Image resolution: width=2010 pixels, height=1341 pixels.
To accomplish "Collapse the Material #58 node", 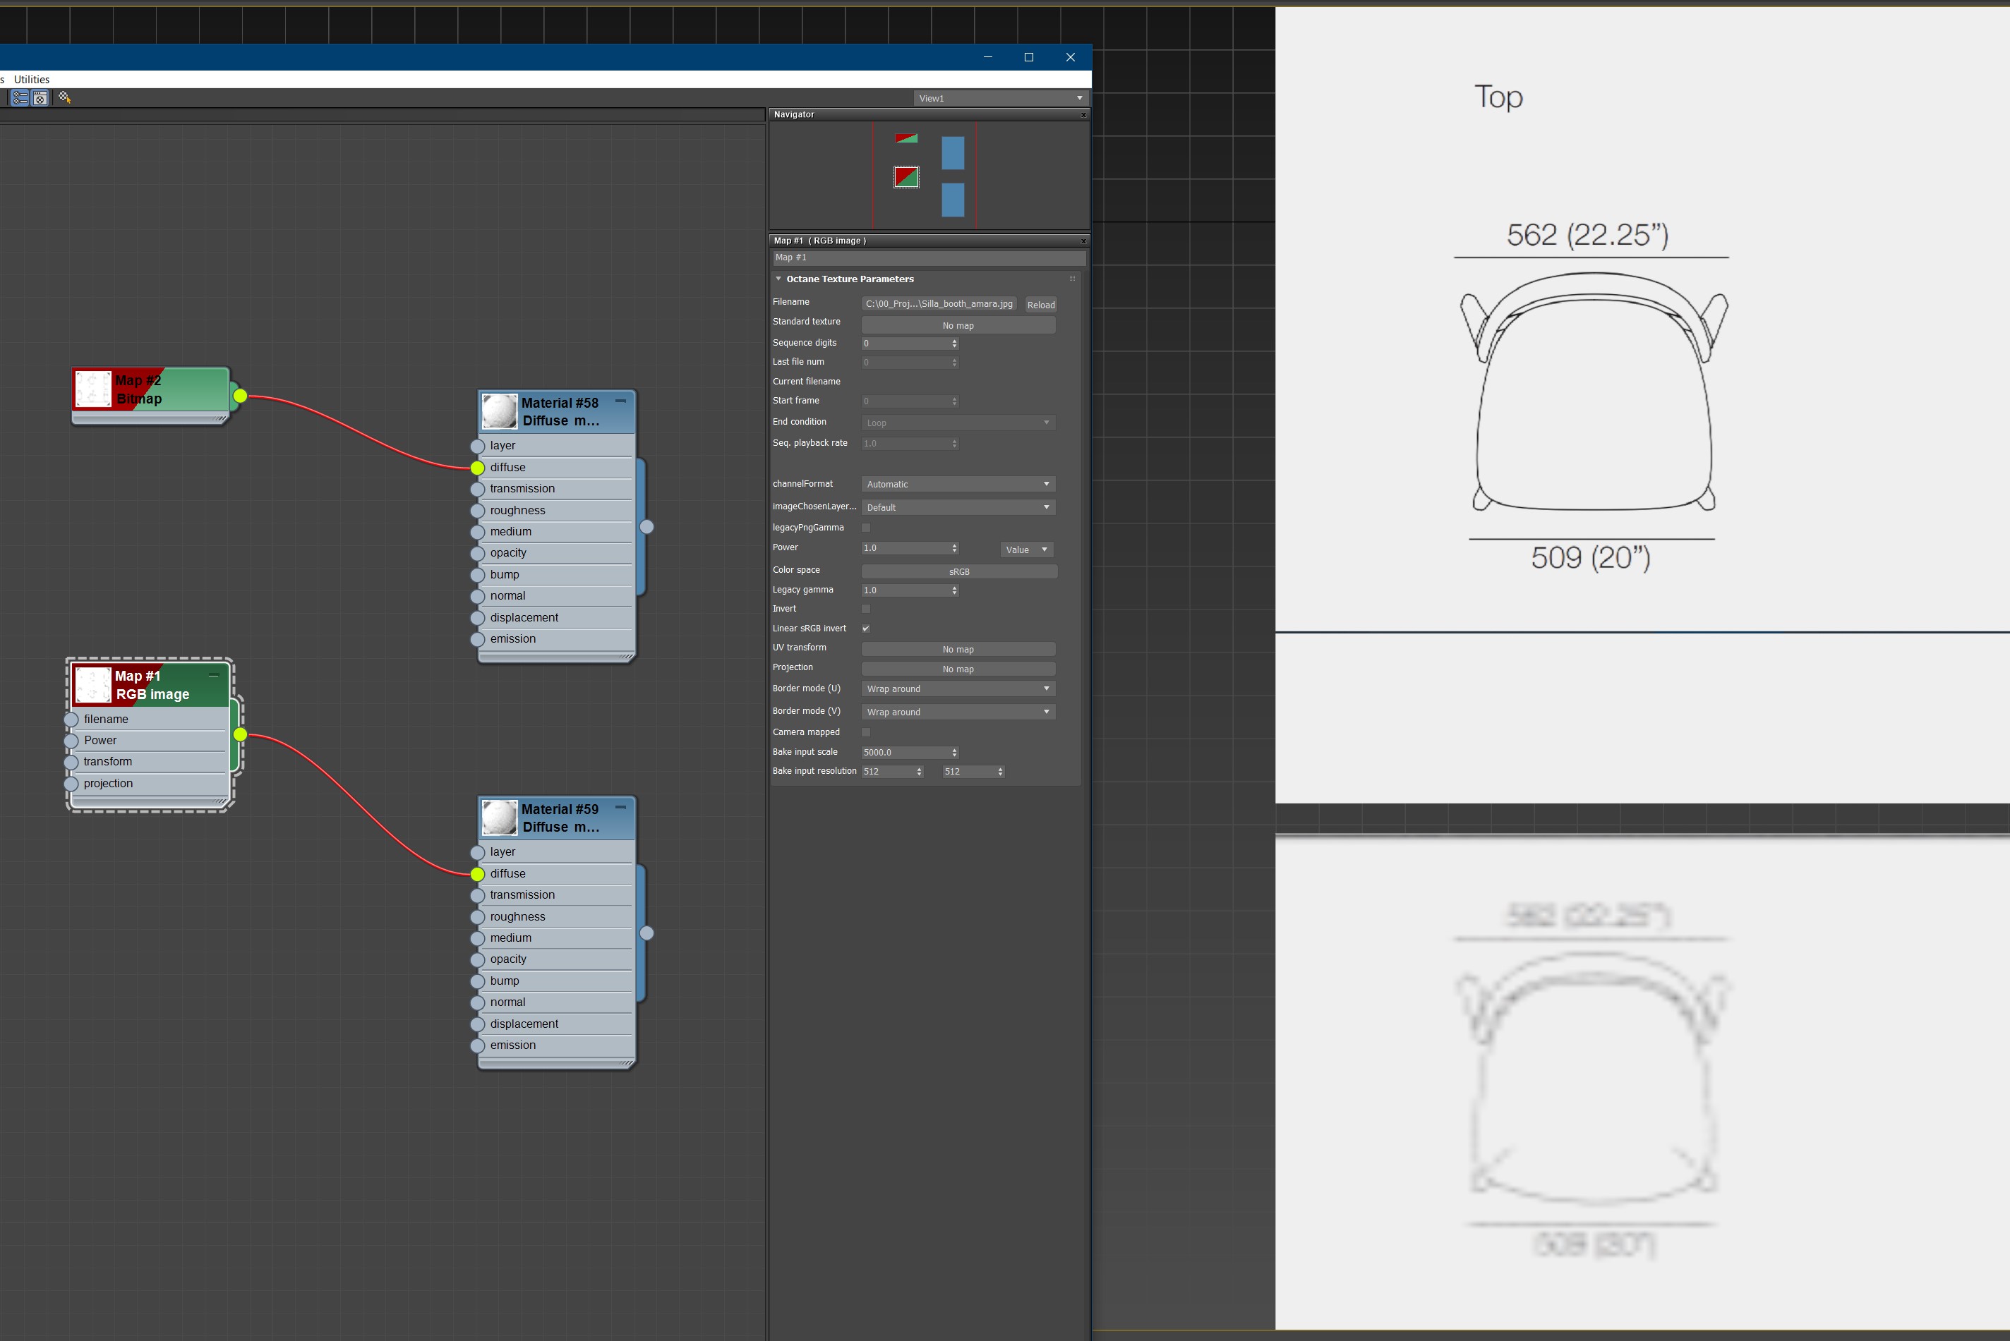I will [x=620, y=401].
